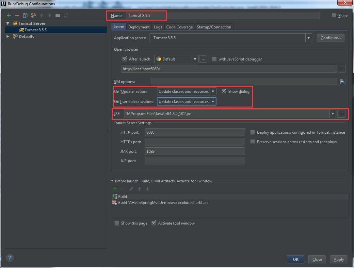Switch to the Logs tab

click(158, 27)
